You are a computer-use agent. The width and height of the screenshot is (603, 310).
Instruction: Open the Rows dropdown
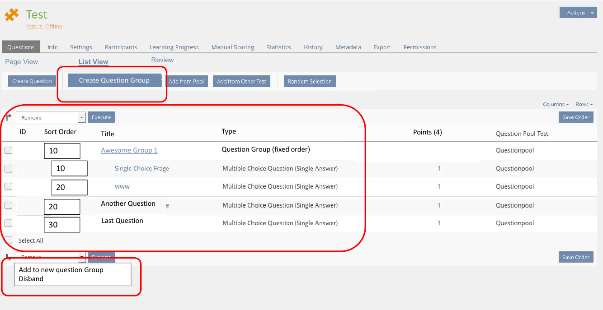584,104
